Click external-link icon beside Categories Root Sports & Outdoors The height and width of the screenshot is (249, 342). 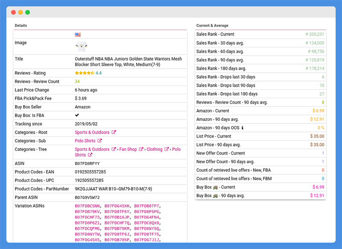click(114, 132)
